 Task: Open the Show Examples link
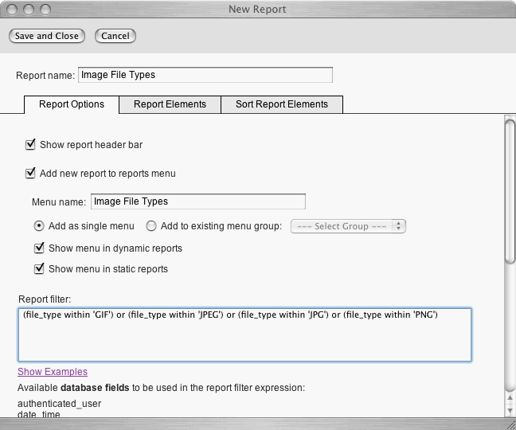[53, 372]
